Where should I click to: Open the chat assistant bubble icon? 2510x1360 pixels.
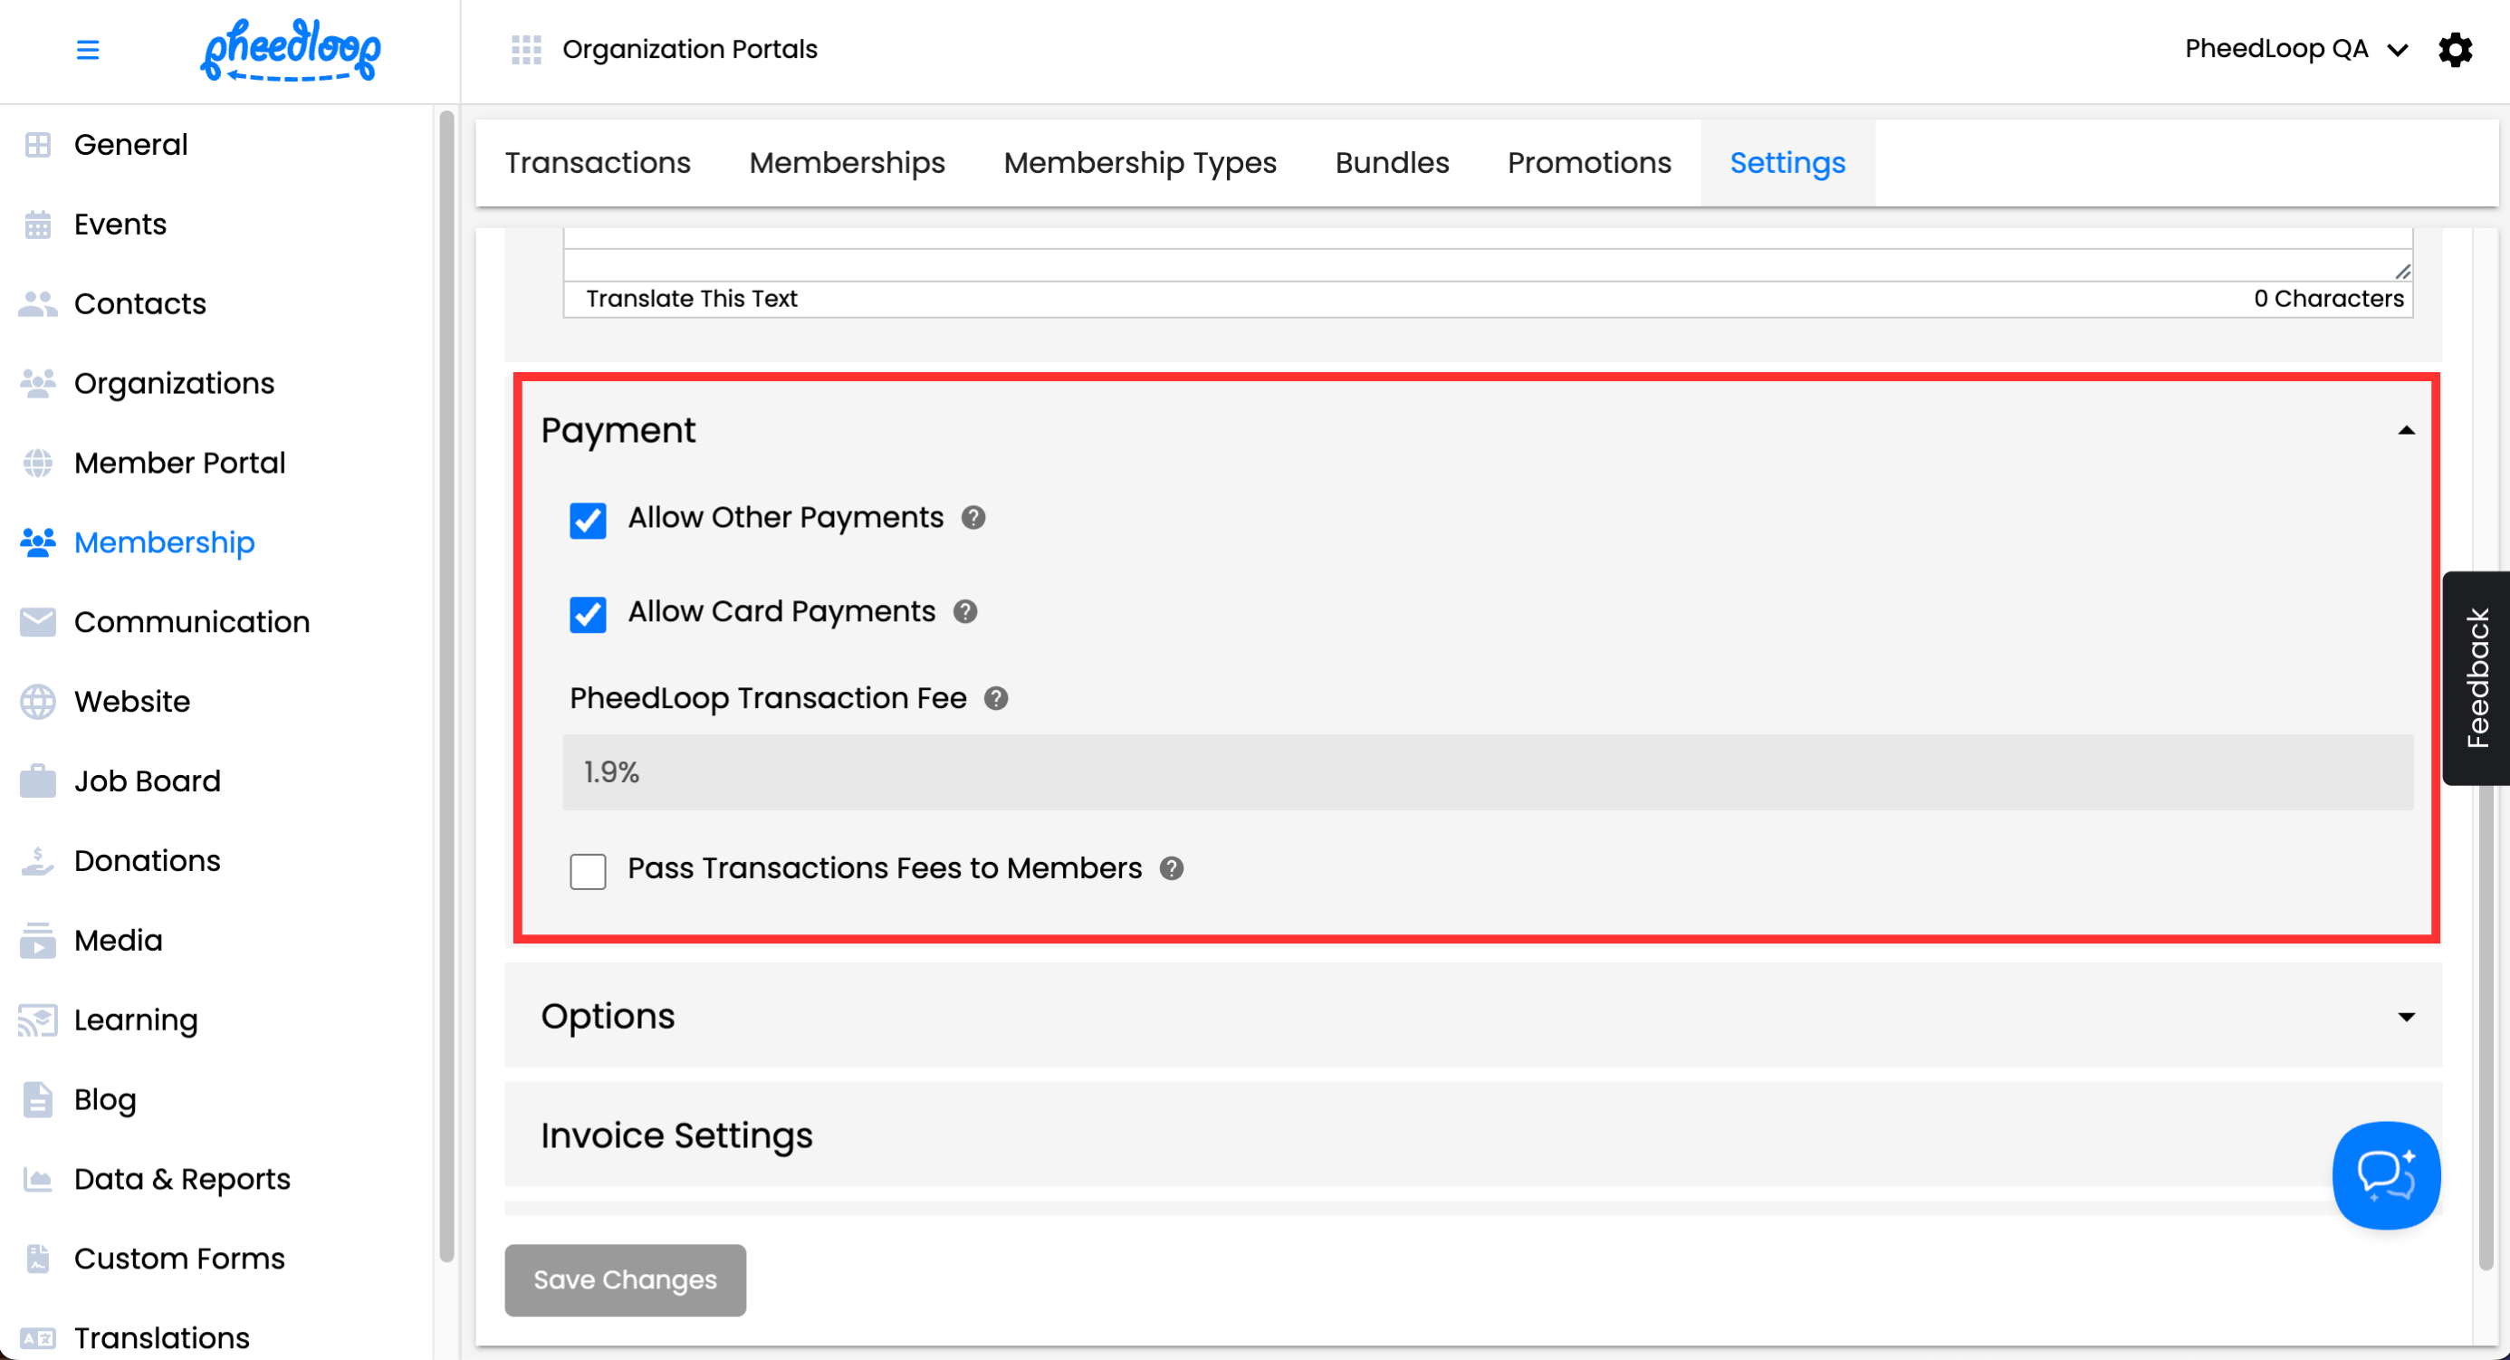2385,1175
